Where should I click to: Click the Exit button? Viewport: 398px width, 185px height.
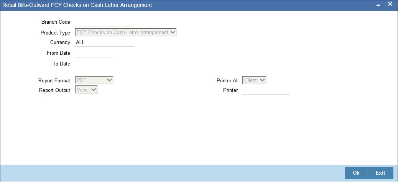click(x=380, y=173)
